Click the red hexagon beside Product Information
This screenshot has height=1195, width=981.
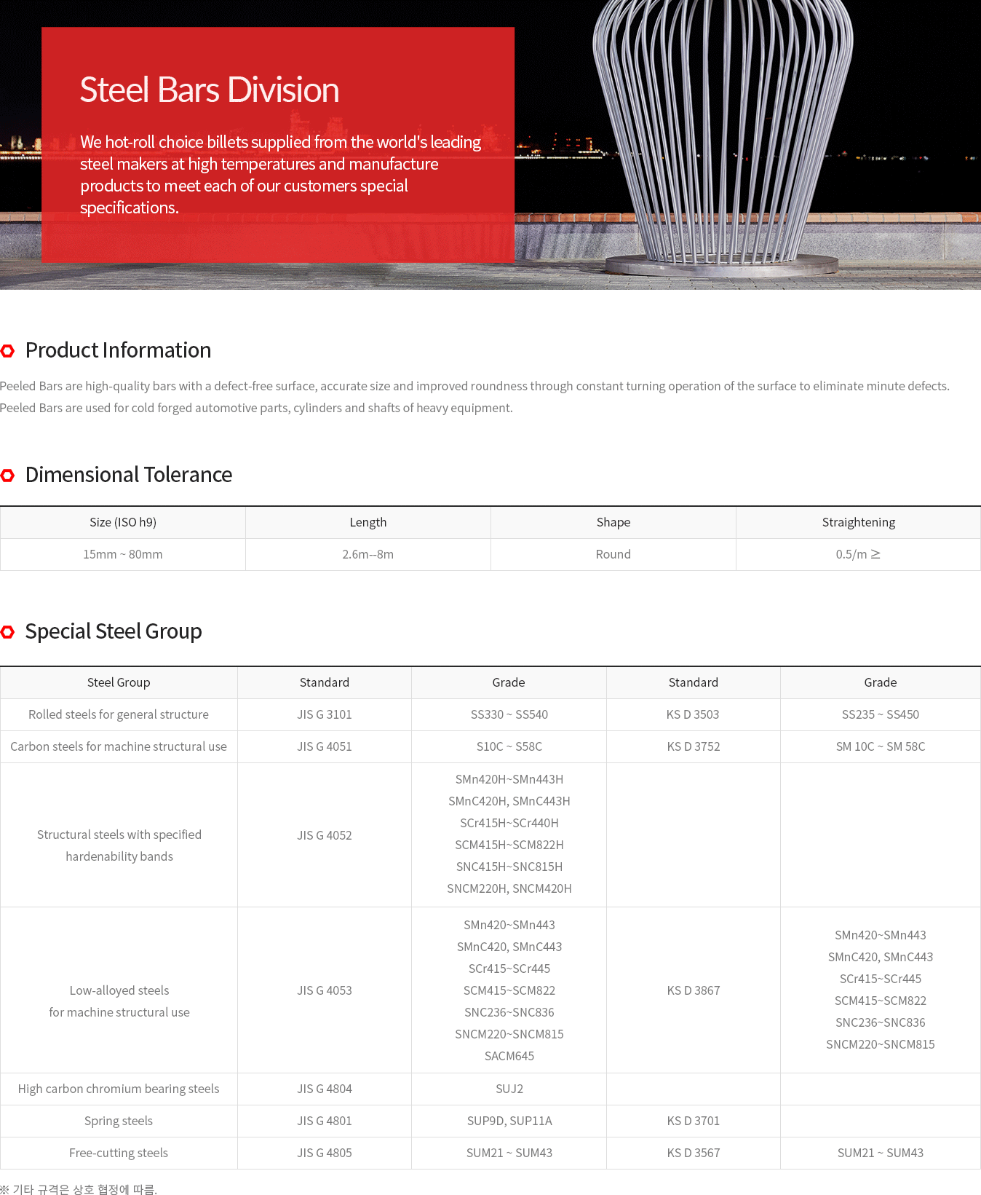tap(8, 351)
